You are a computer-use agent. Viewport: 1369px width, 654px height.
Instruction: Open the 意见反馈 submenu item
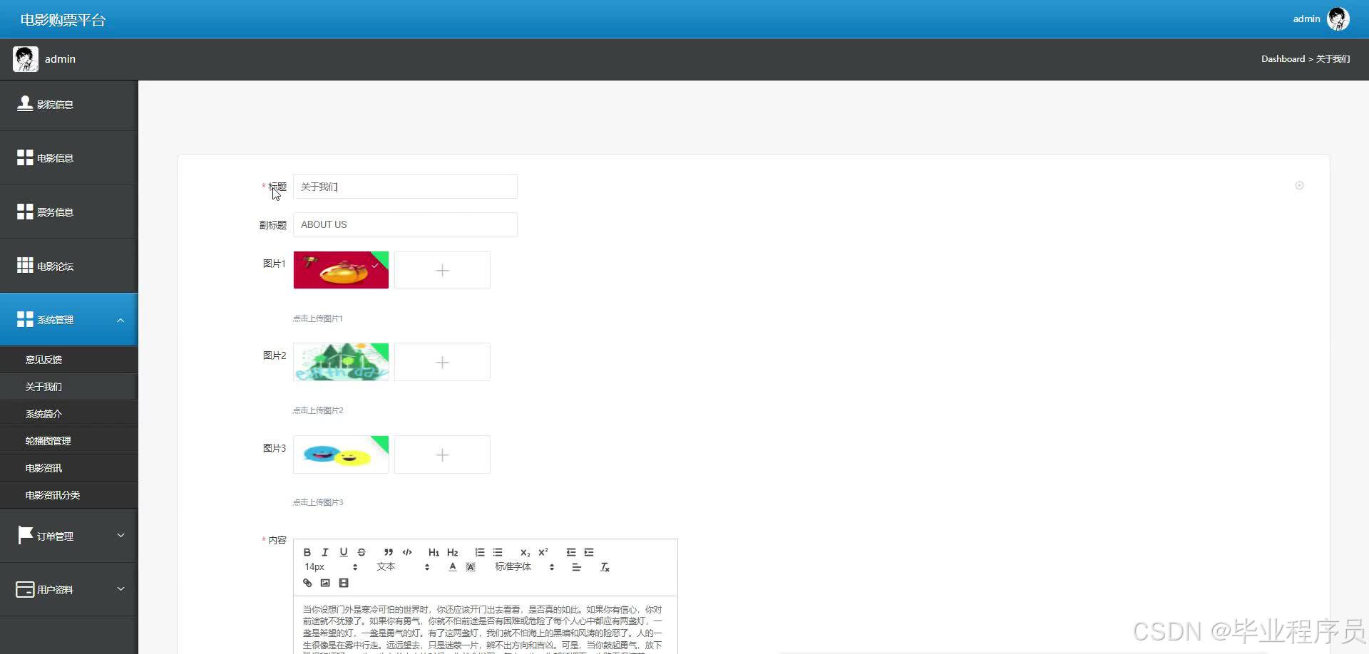[x=68, y=360]
